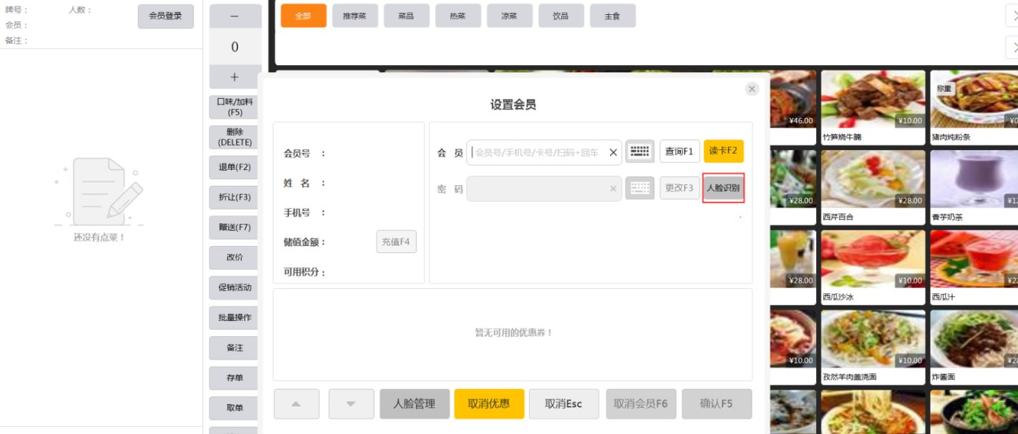
Task: Click the 充值F4 recharge button
Action: [396, 242]
